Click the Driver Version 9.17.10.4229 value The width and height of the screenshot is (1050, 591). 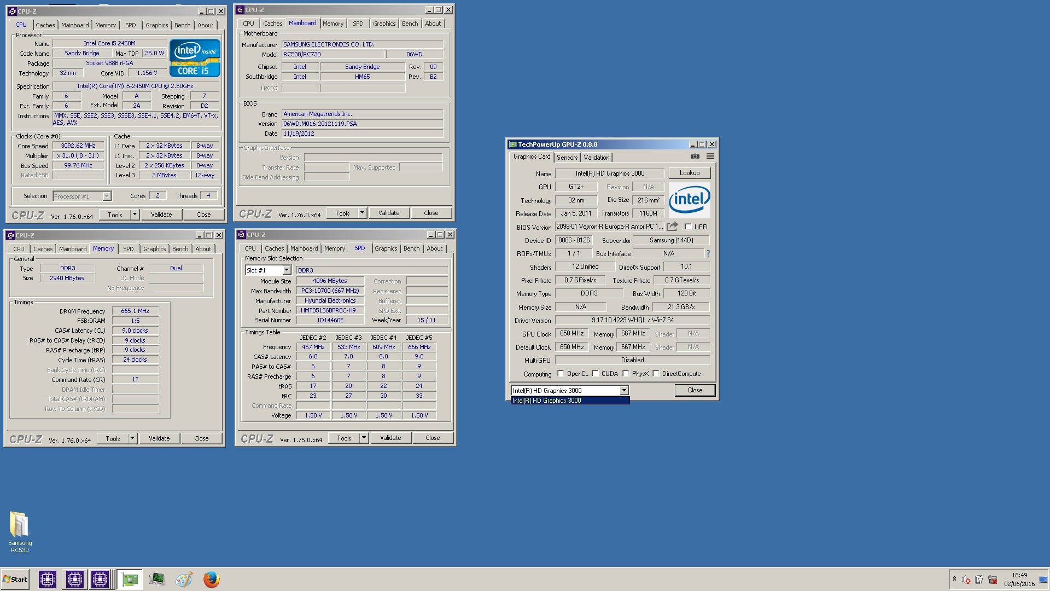coord(632,320)
